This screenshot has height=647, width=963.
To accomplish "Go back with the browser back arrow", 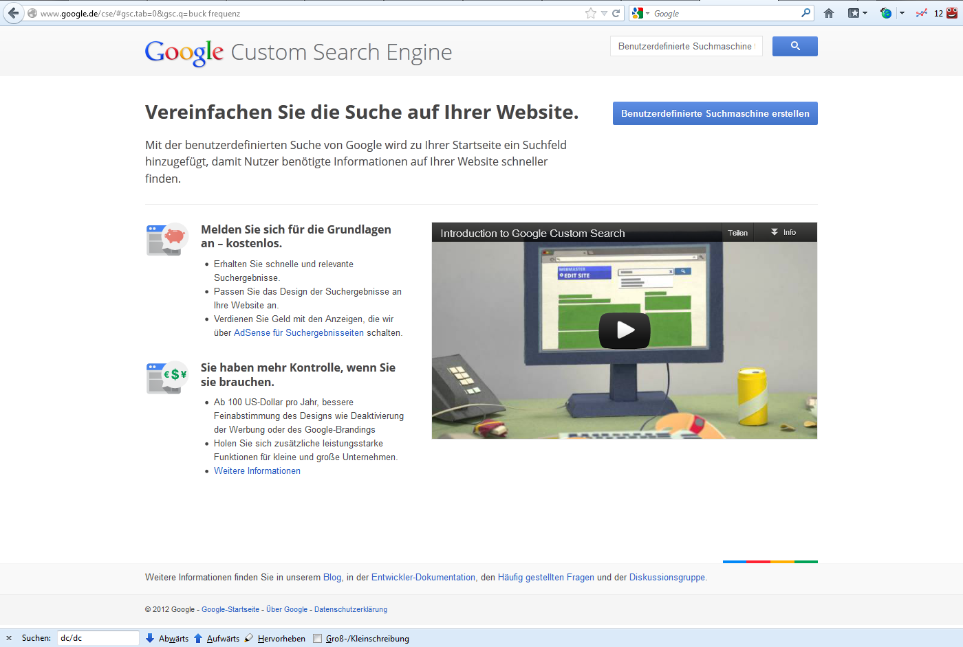I will pyautogui.click(x=13, y=13).
